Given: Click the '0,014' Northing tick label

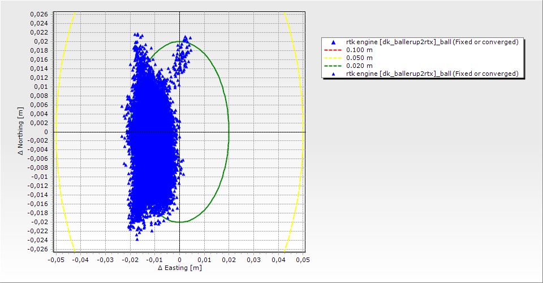Looking at the screenshot, I should tap(39, 68).
